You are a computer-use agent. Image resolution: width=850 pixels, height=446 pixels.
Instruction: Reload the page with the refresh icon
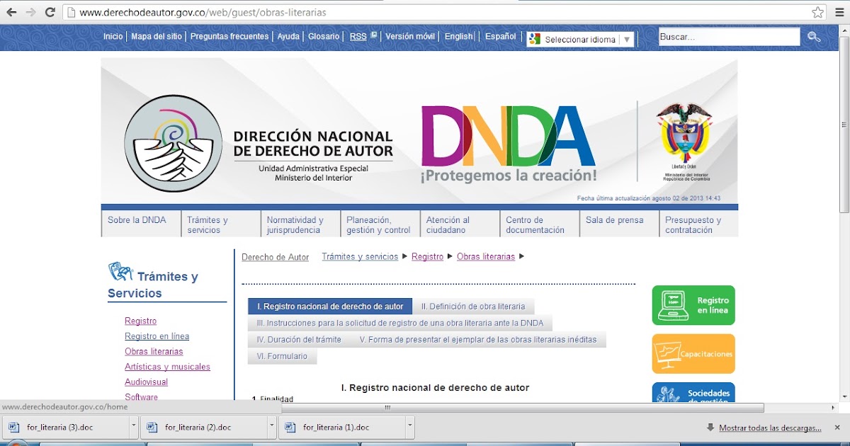(50, 12)
